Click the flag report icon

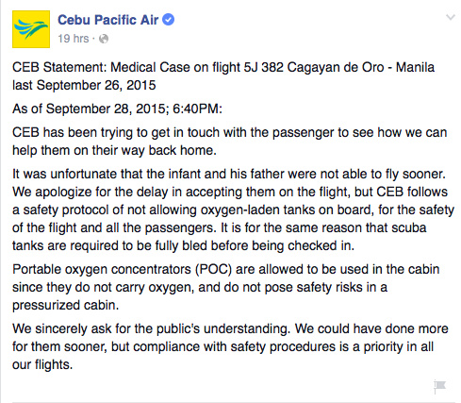(440, 386)
